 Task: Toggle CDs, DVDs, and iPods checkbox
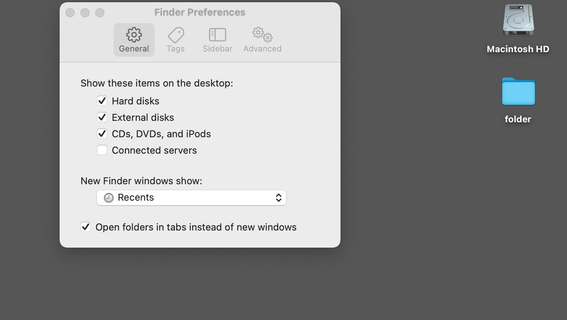[x=102, y=134]
